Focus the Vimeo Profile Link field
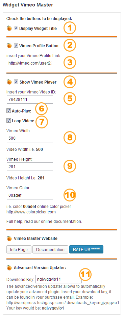This screenshot has width=124, height=317. click(x=30, y=63)
